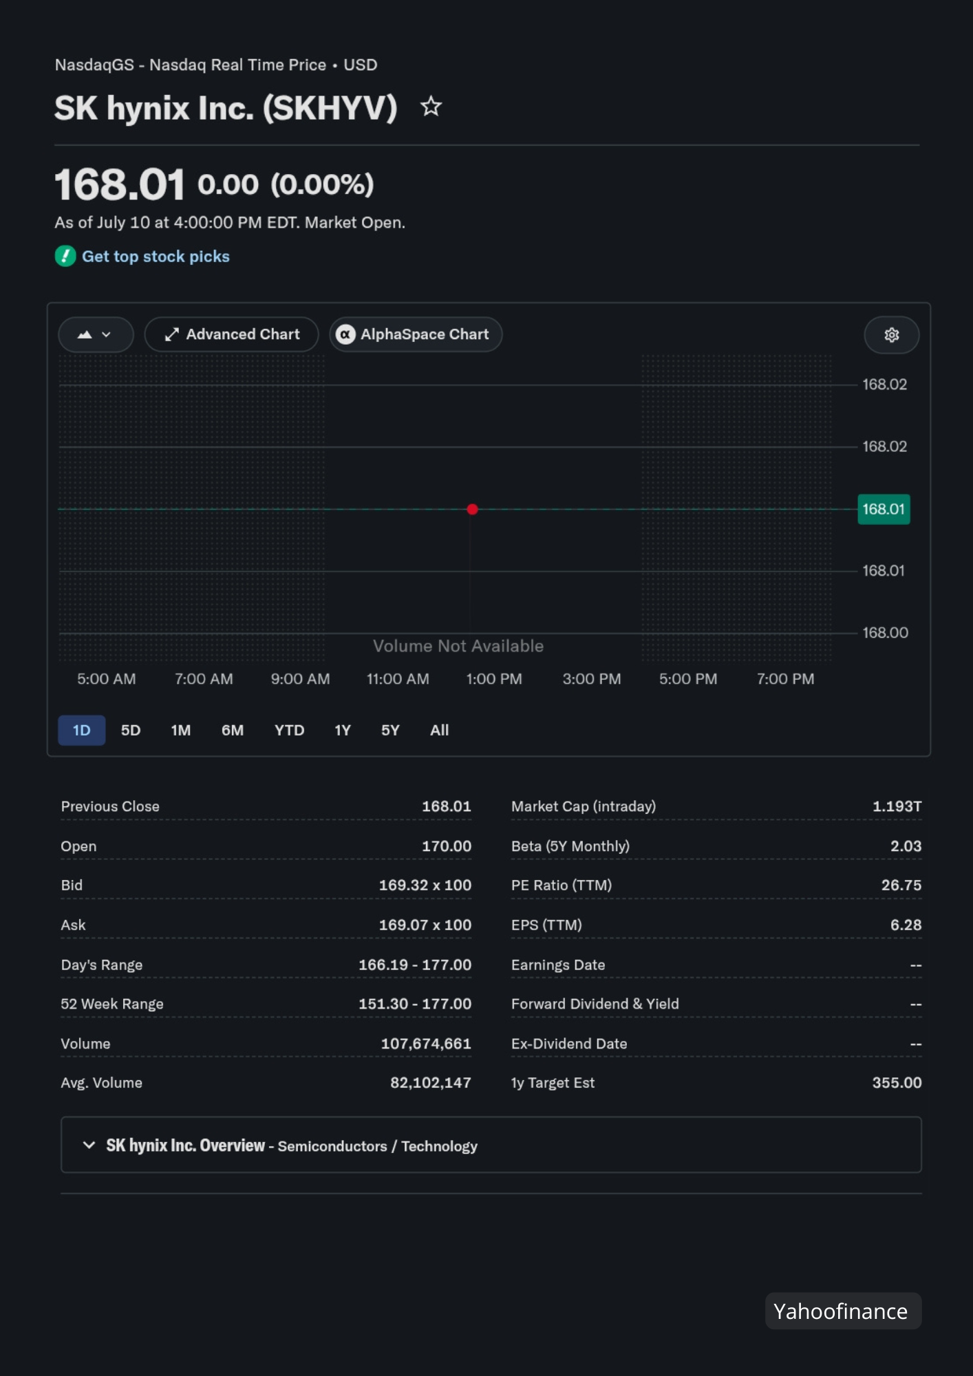Click the chevron beside SK hynix Overview

(89, 1145)
